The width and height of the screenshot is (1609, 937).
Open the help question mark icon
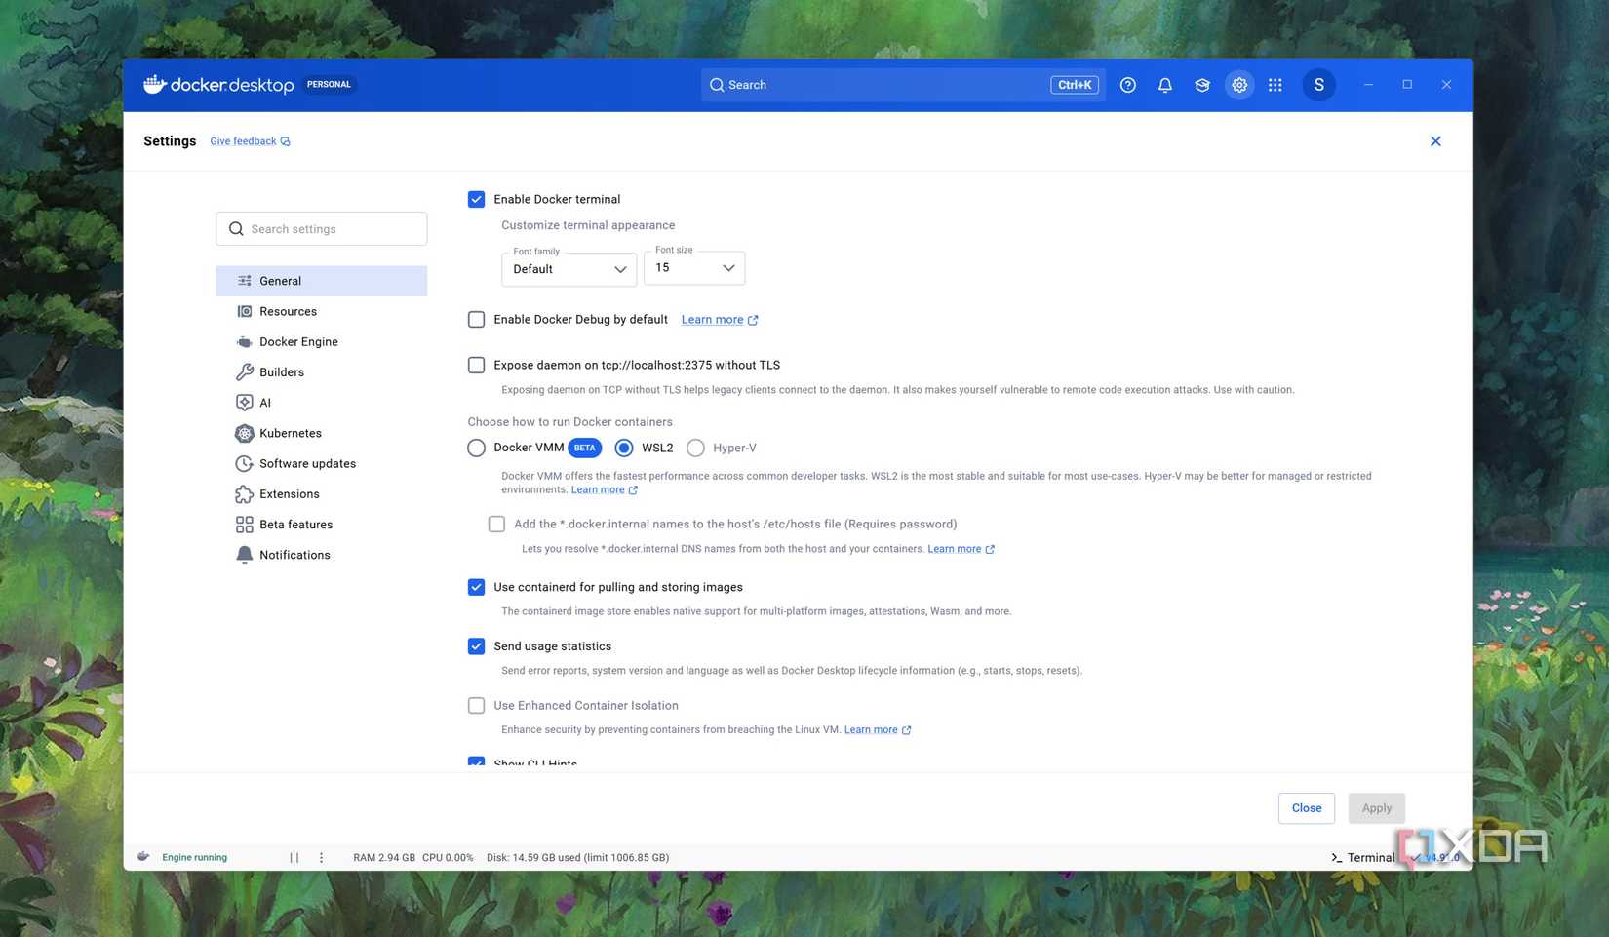[1128, 85]
